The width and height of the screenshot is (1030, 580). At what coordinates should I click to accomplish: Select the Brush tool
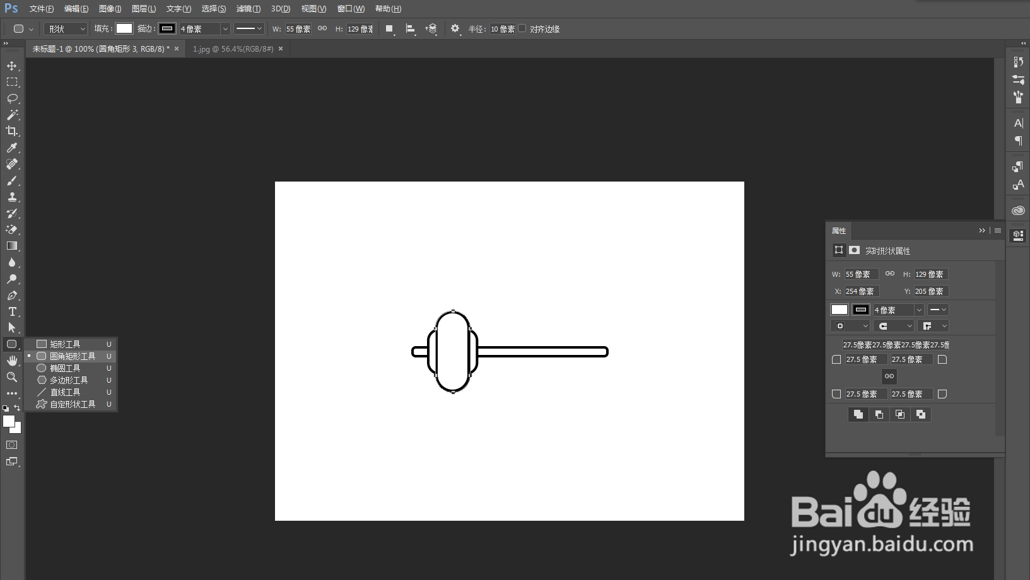(x=12, y=180)
